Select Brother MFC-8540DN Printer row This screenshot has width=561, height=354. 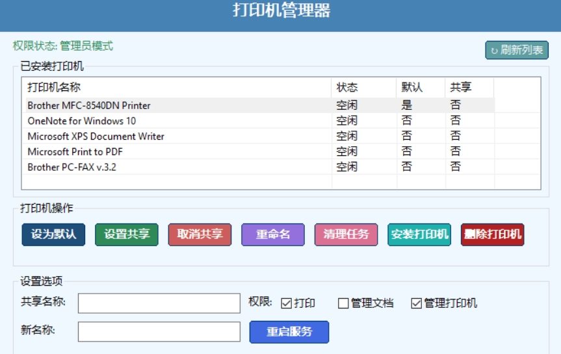[89, 105]
